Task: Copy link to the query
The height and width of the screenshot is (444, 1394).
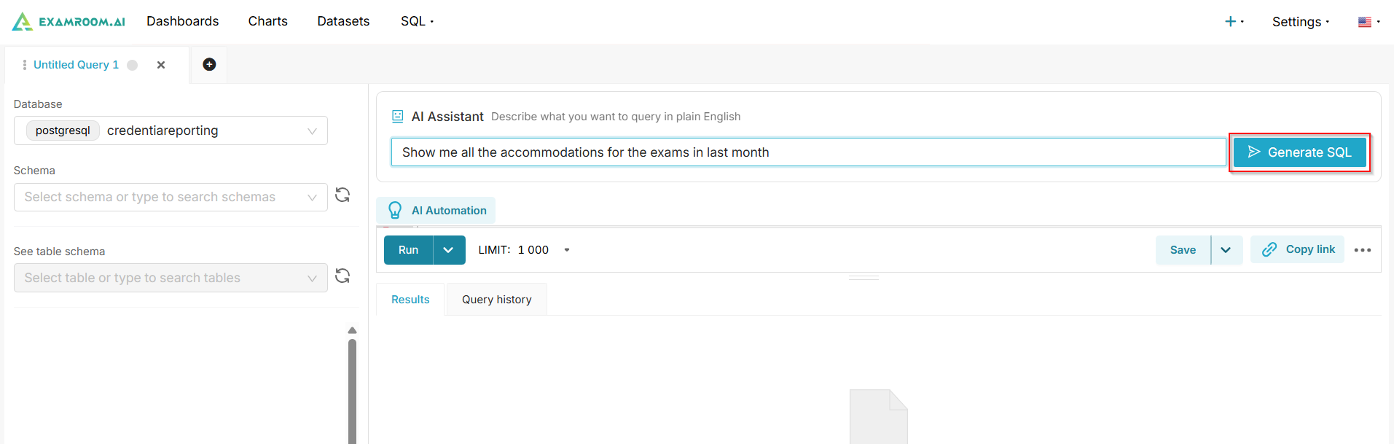Action: pyautogui.click(x=1297, y=249)
